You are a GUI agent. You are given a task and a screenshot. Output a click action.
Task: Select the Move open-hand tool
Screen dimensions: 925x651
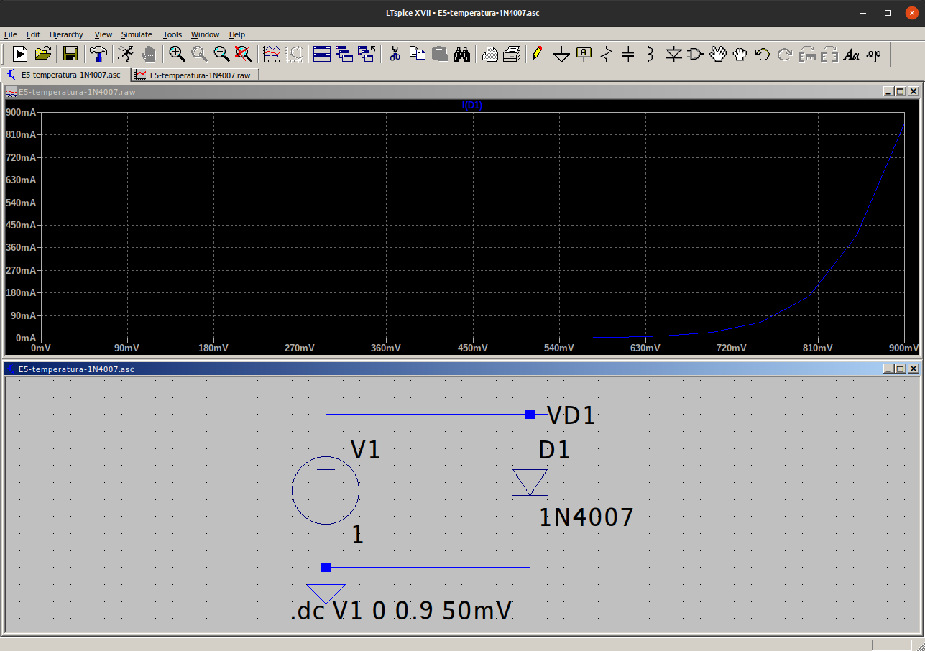point(718,53)
